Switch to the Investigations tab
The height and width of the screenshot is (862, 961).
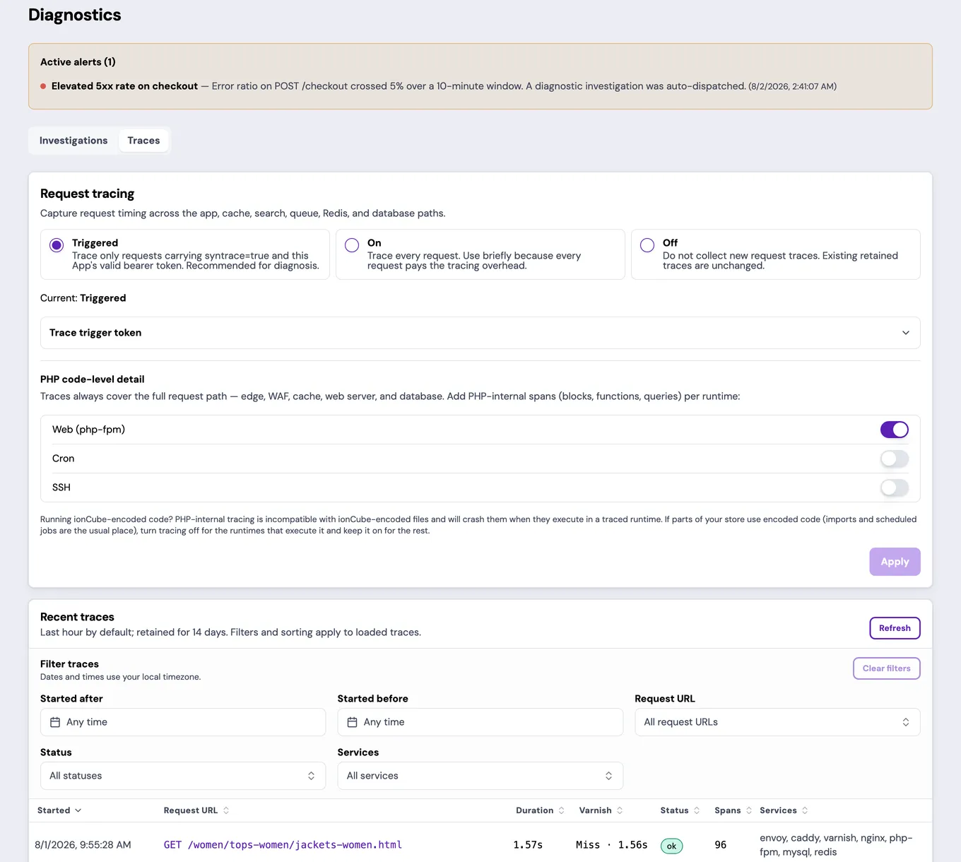(73, 141)
